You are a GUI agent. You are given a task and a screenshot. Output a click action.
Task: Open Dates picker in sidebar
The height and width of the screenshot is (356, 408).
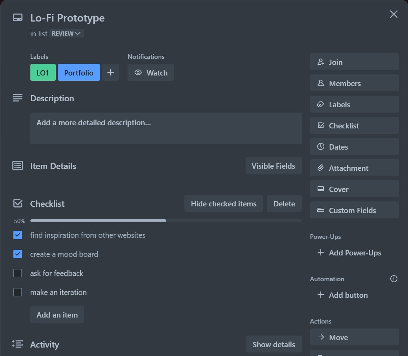[354, 147]
